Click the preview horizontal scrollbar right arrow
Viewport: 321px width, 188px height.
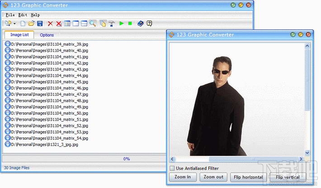click(301, 159)
